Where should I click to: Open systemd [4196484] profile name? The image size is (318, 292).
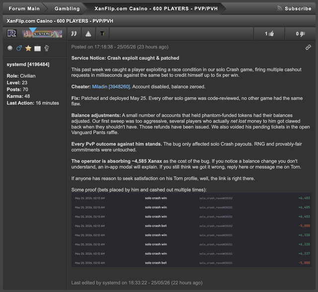pyautogui.click(x=28, y=64)
